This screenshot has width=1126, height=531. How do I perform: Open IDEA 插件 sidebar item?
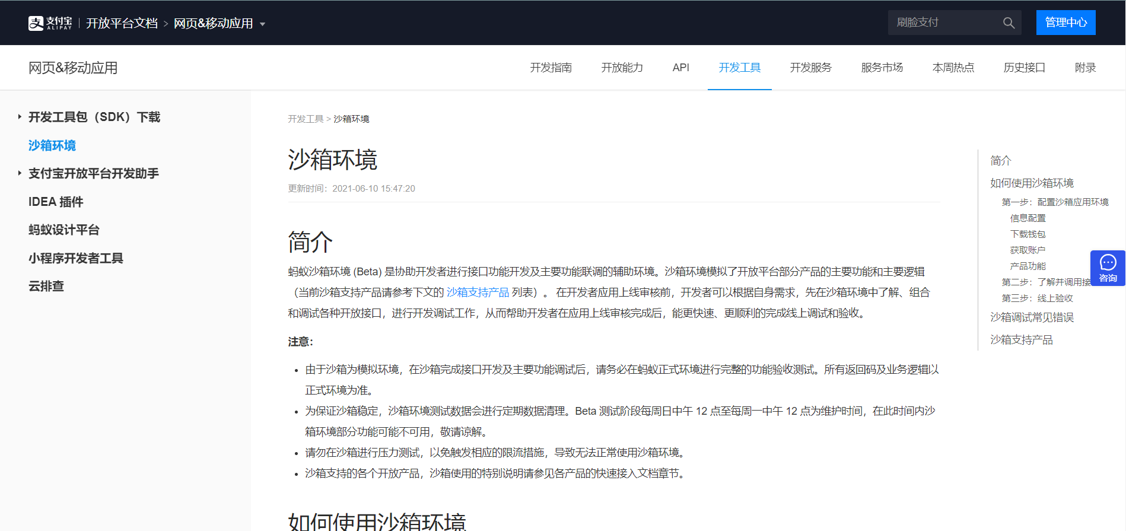coord(56,202)
